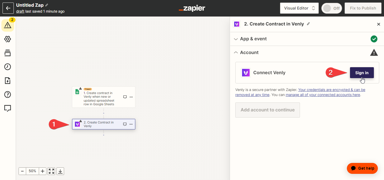This screenshot has width=384, height=180.
Task: Click the Google Sheets app icon
Action: coord(77,92)
